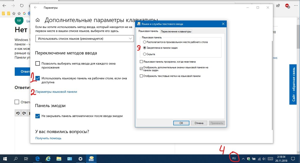Open the Action Center icon in taskbar

(x=293, y=158)
